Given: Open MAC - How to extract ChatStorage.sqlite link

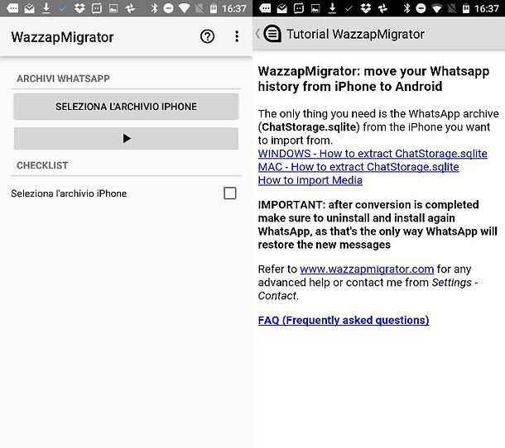Looking at the screenshot, I should (x=358, y=167).
